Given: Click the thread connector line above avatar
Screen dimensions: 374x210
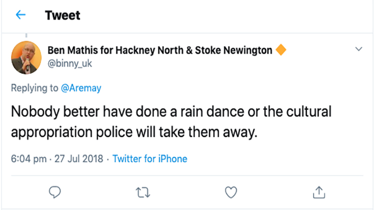Looking at the screenshot, I should [25, 37].
